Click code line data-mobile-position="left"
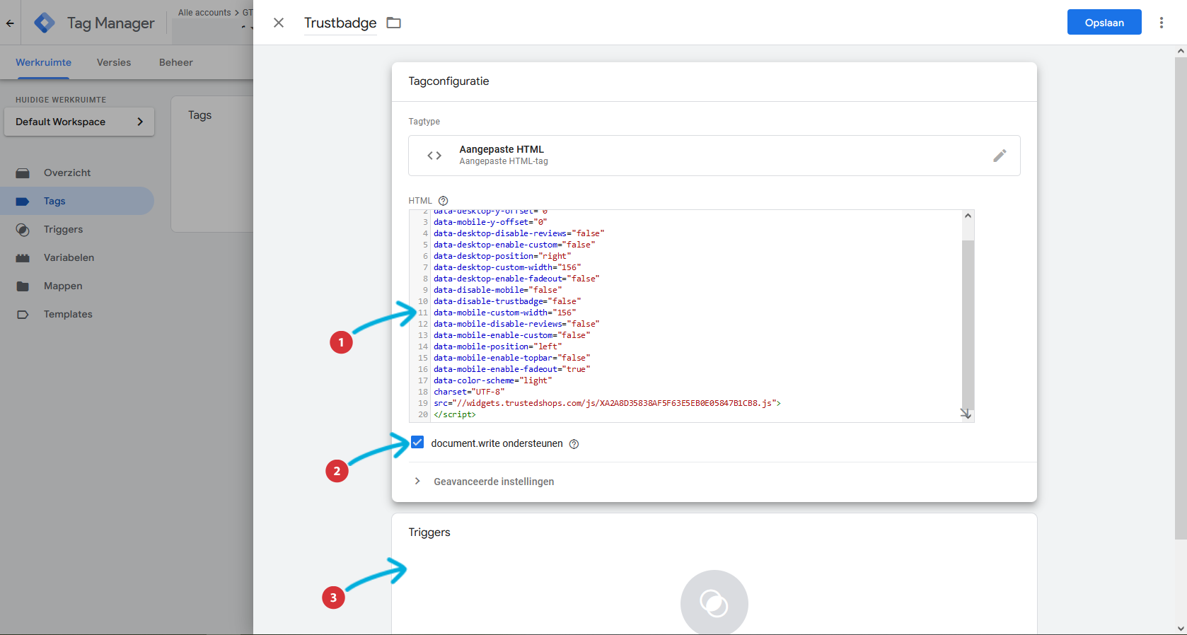 point(498,346)
